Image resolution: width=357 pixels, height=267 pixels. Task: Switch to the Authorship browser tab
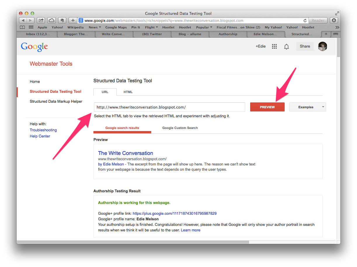(228, 34)
